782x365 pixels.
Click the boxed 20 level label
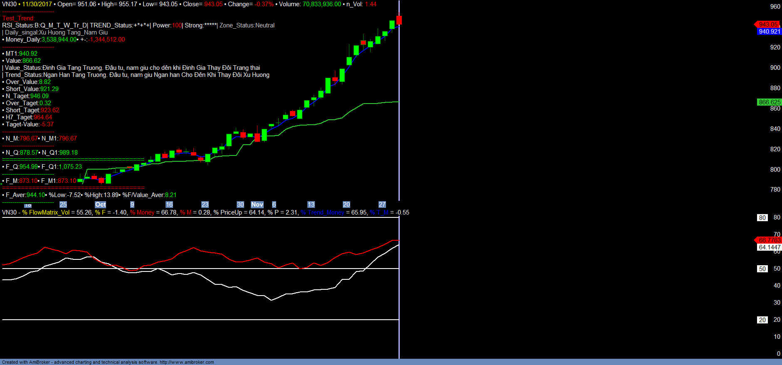coord(762,320)
